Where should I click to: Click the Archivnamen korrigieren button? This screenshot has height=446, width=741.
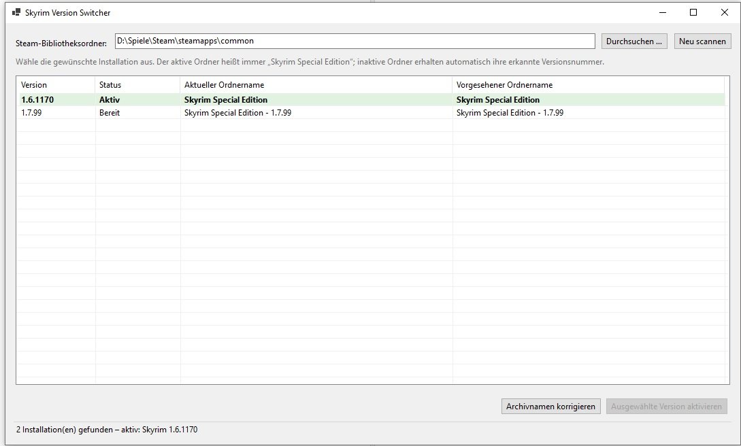click(x=551, y=407)
